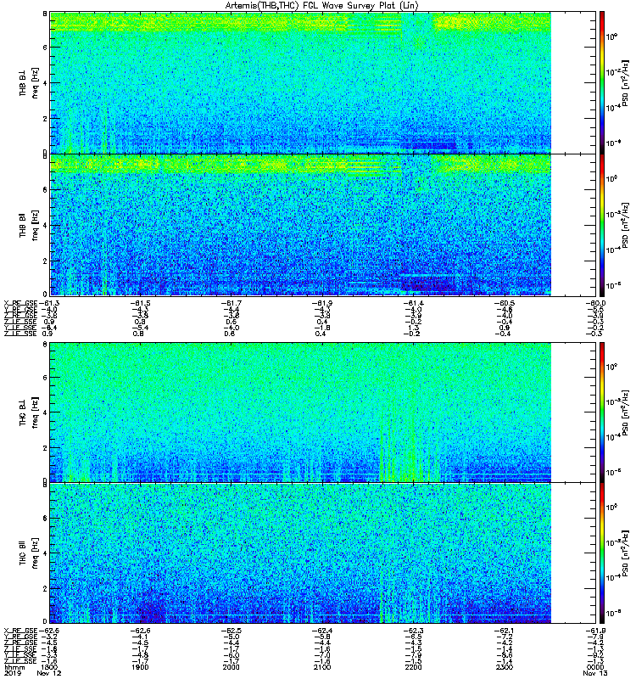Screen dimensions: 636x679
Task: Click the THC X_RE_GSE value "-62.3"
Action: tap(413, 631)
